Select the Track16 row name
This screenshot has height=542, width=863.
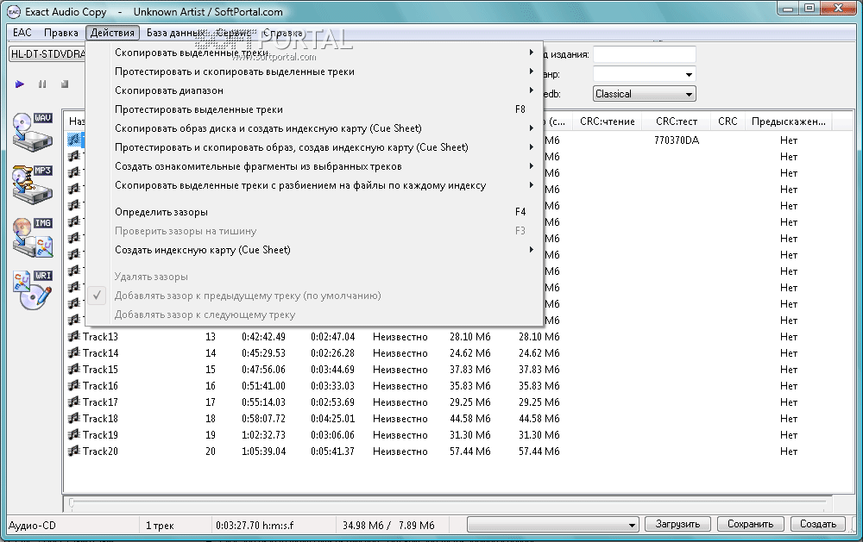100,385
